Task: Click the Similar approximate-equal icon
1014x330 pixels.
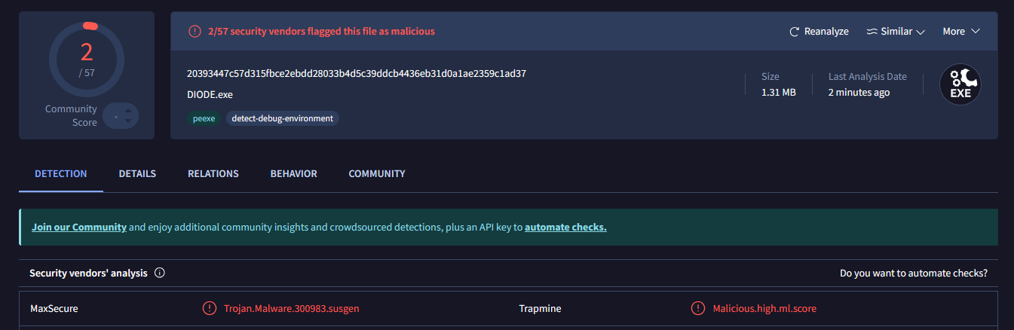Action: coord(872,32)
